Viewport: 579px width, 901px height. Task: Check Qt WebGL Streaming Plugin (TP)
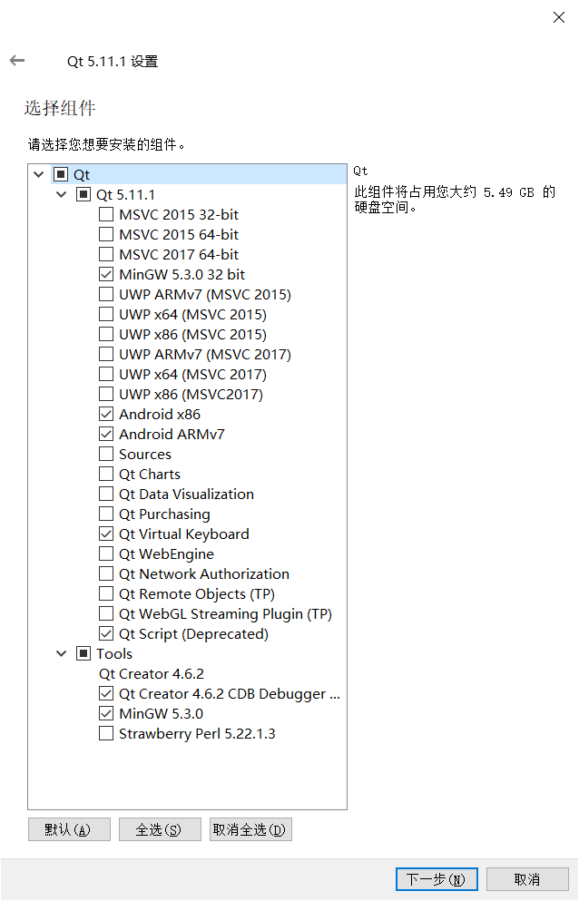pos(106,614)
